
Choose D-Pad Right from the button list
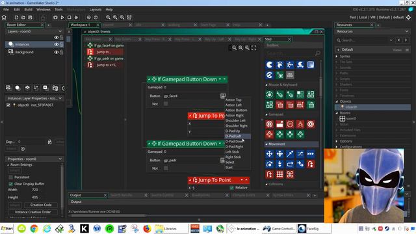coord(234,146)
